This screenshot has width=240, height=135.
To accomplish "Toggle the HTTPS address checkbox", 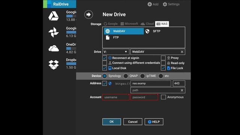I will [105, 83].
